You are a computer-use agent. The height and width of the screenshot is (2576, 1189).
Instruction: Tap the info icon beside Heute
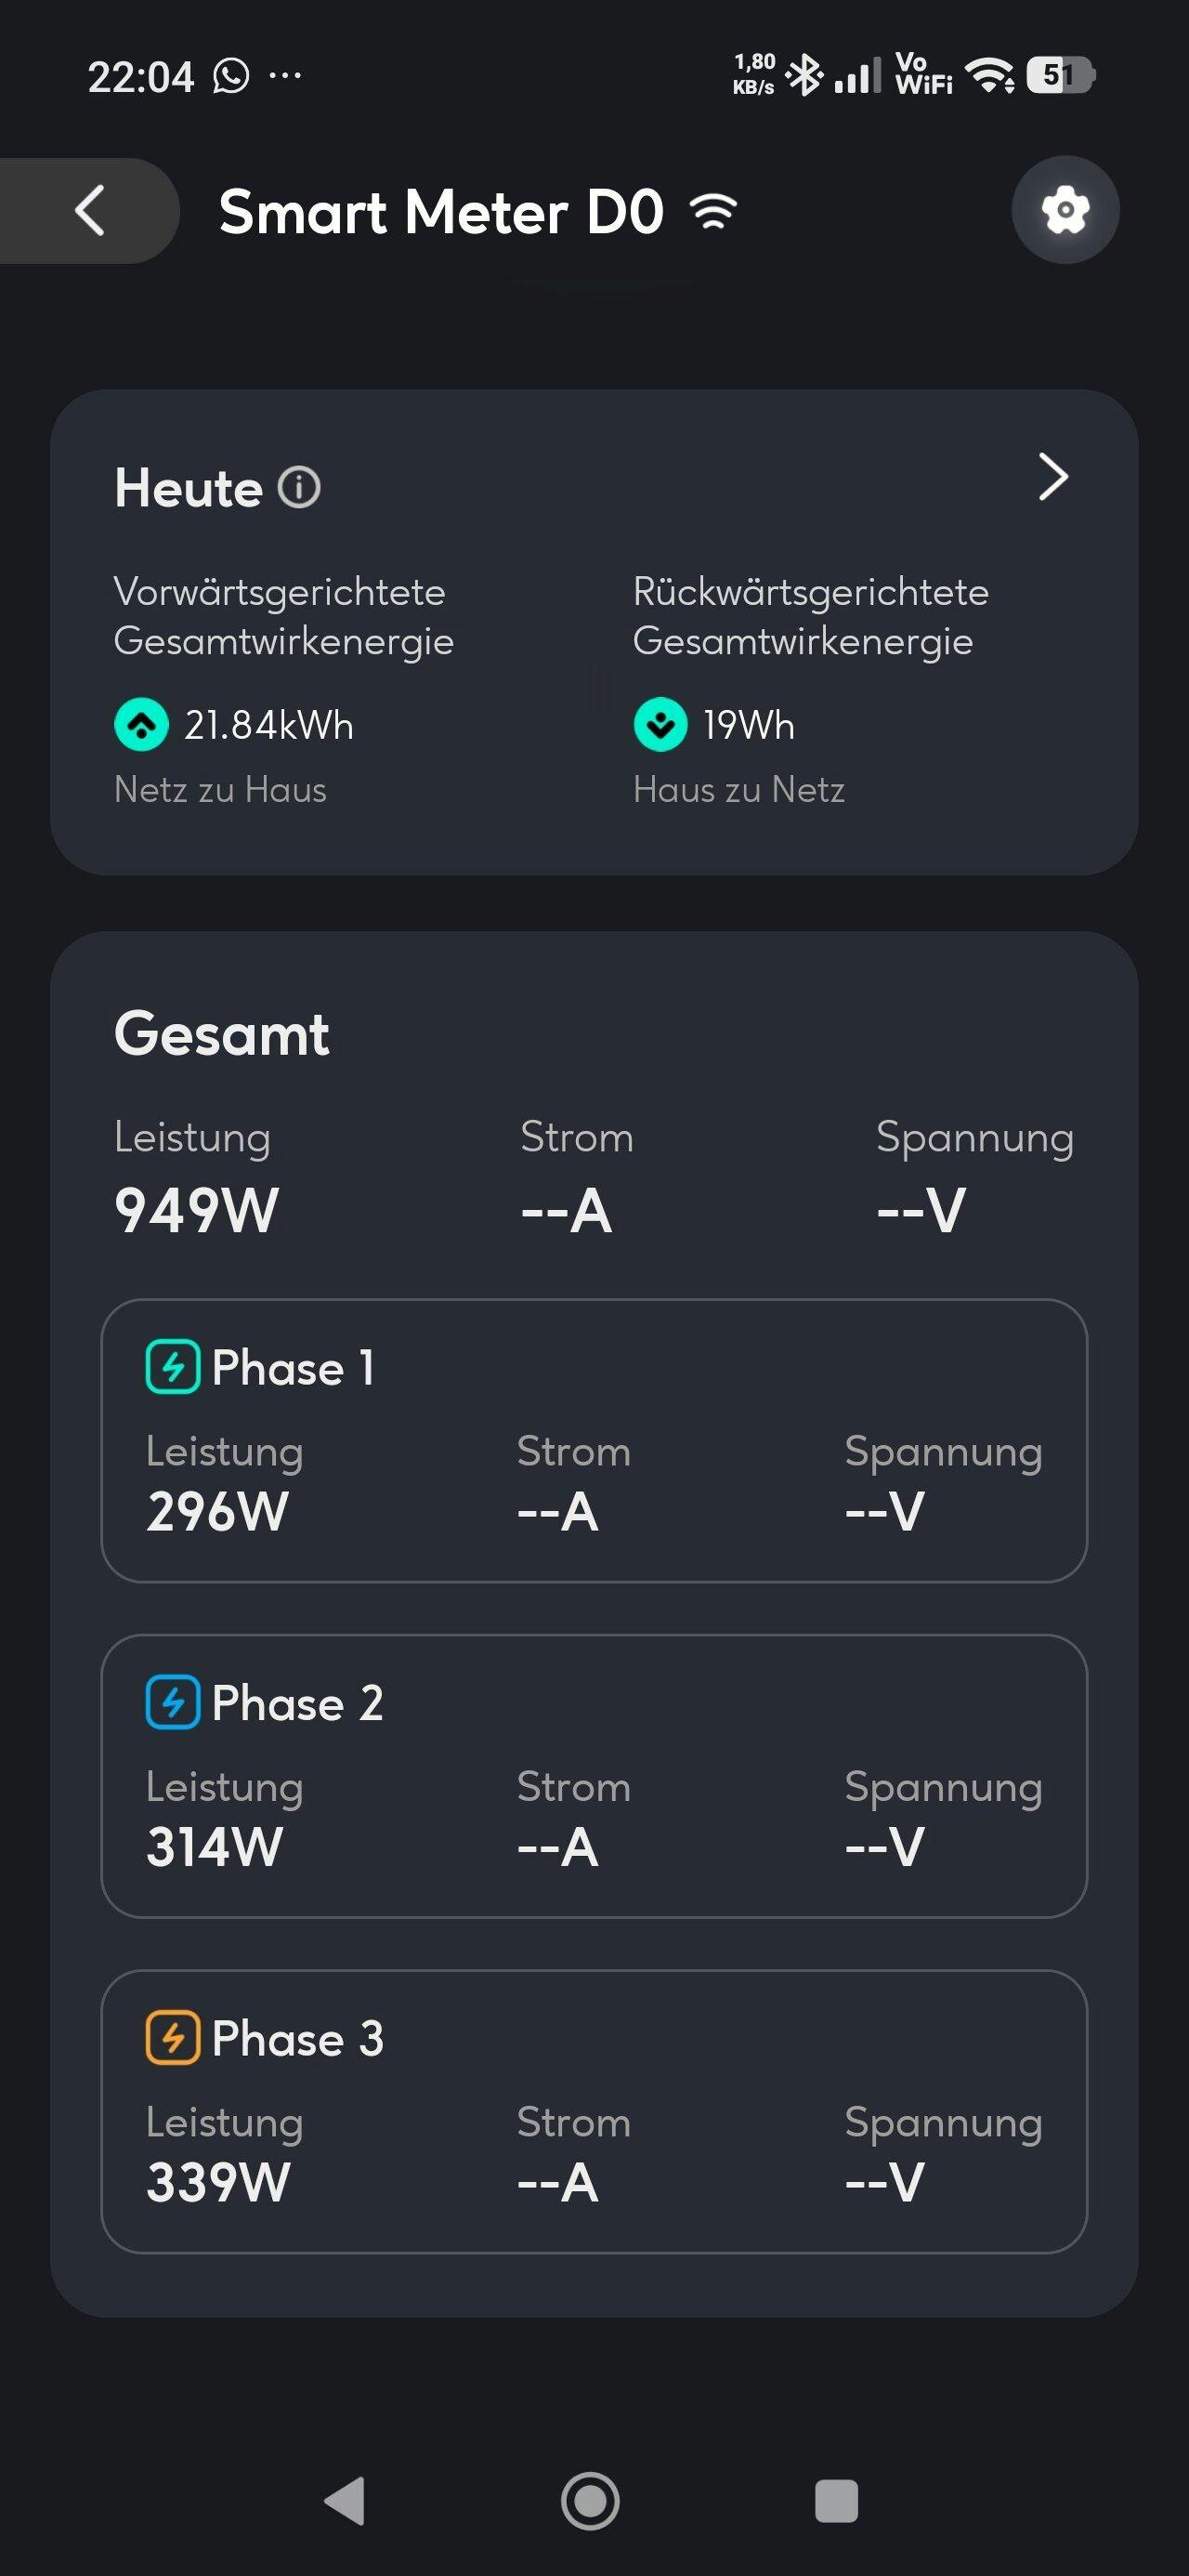click(x=299, y=488)
